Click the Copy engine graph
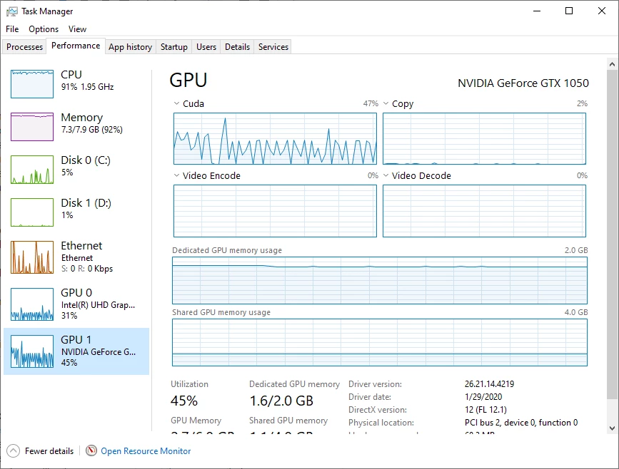The height and width of the screenshot is (469, 619). point(484,139)
